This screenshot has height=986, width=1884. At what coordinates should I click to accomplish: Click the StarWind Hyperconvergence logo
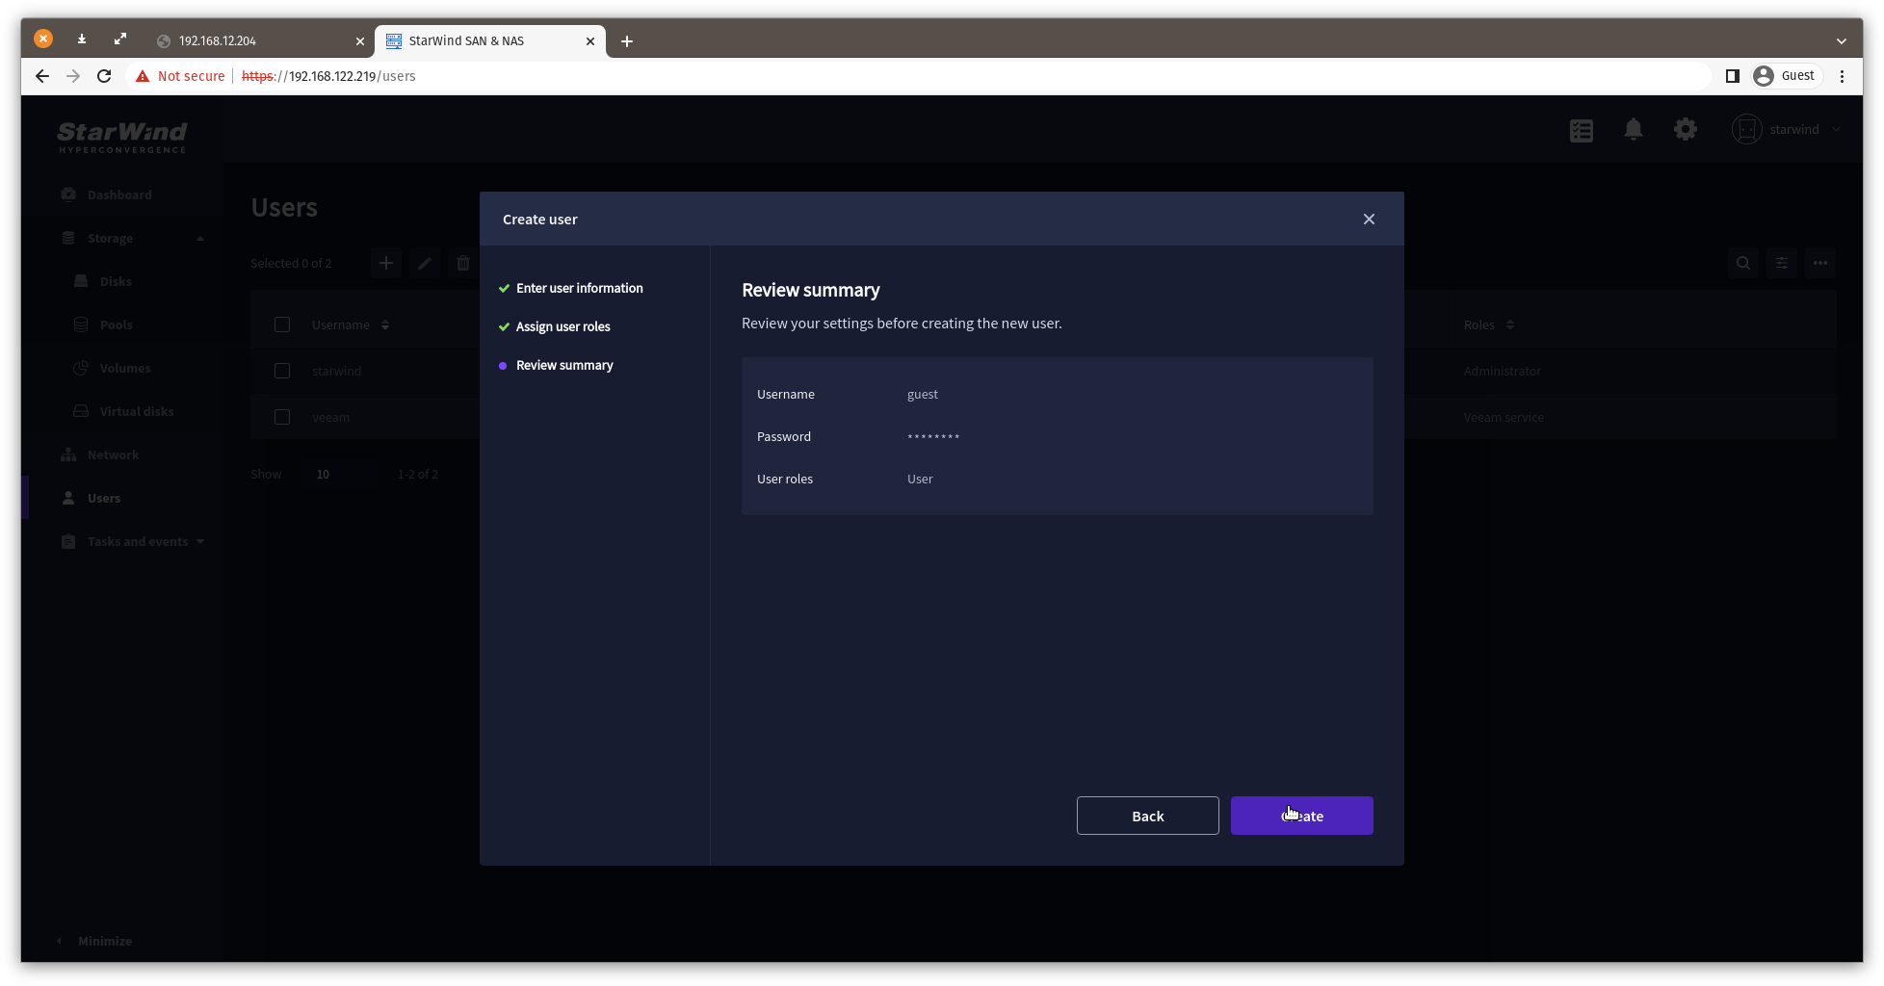(121, 137)
